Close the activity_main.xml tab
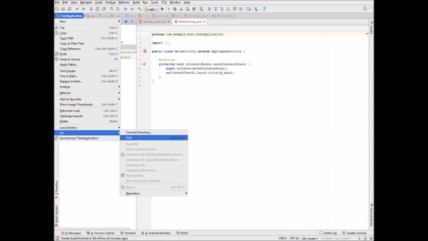The height and width of the screenshot is (241, 428). (169, 21)
